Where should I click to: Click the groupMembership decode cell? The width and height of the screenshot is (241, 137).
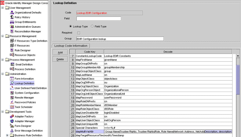pyautogui.click(x=168, y=67)
